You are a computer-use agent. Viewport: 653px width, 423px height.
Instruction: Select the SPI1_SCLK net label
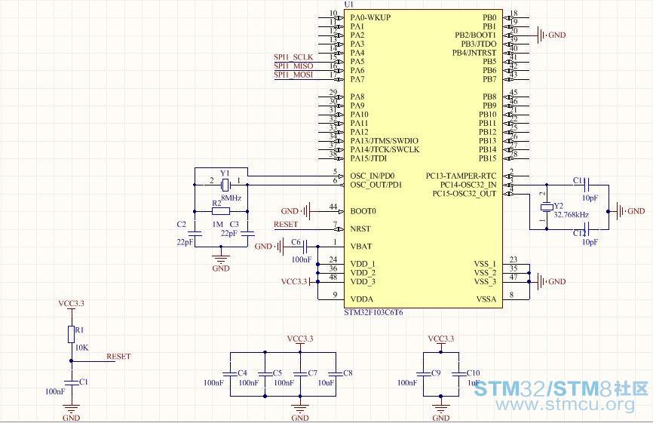293,57
